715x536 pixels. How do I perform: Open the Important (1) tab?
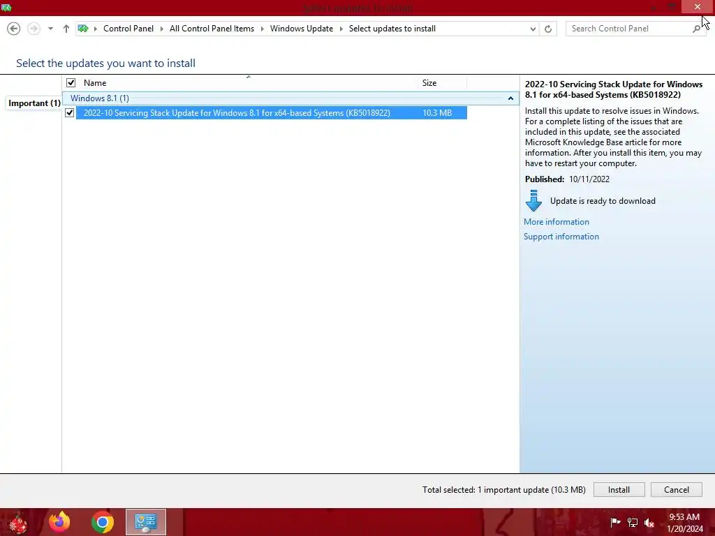pos(34,103)
